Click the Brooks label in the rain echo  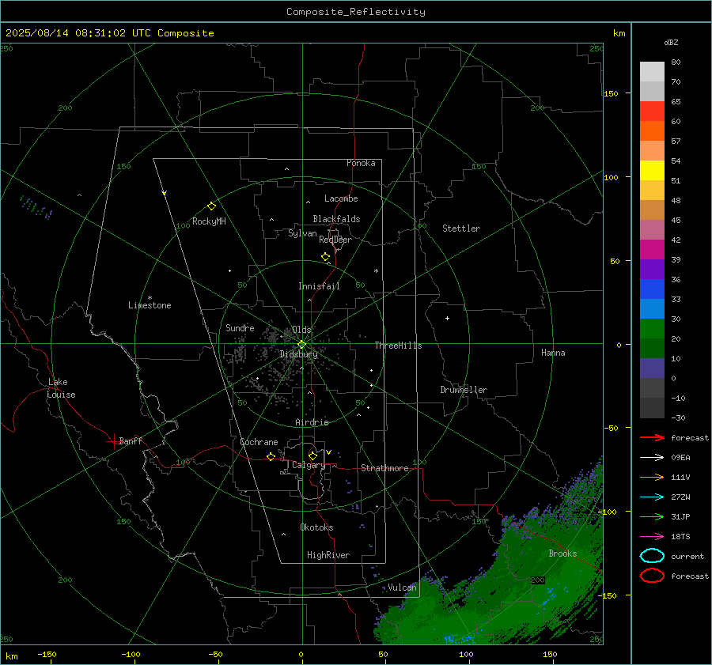[562, 554]
